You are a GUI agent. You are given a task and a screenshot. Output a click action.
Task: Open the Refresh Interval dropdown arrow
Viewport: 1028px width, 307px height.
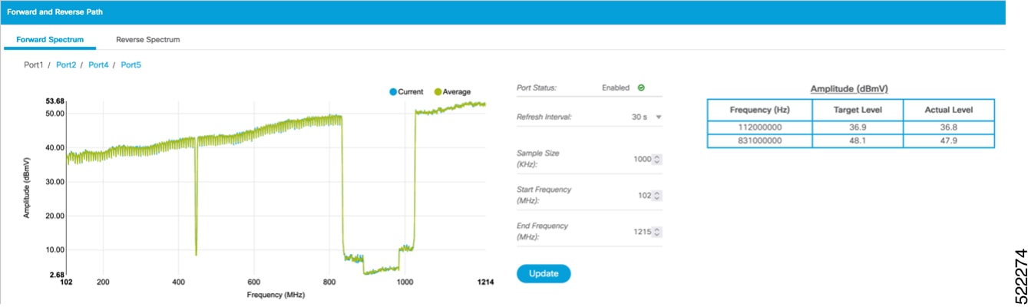click(x=658, y=117)
